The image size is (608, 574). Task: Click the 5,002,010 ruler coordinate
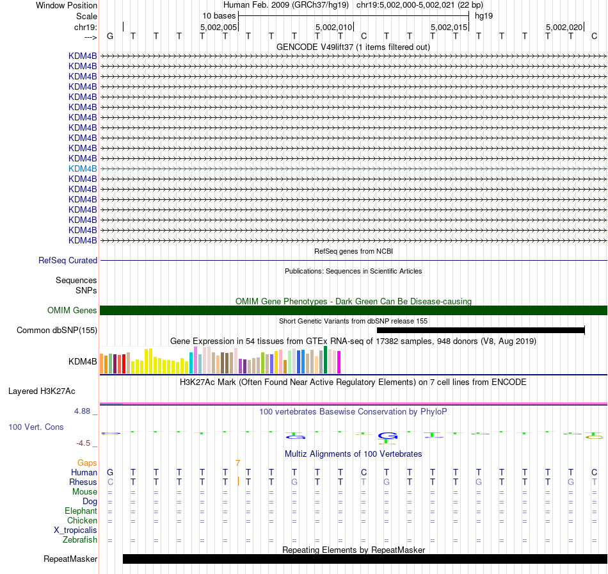click(x=333, y=27)
